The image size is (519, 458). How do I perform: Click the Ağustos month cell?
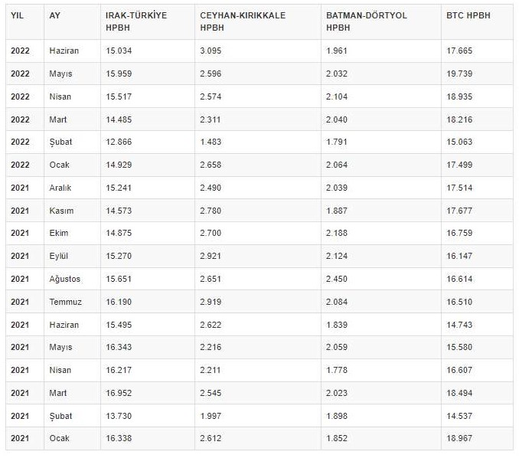point(64,279)
